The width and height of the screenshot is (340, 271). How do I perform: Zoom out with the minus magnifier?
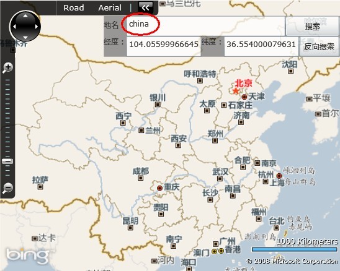click(x=7, y=187)
